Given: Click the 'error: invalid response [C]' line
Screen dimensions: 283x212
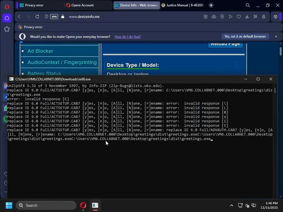Looking at the screenshot, I should click(38, 99).
